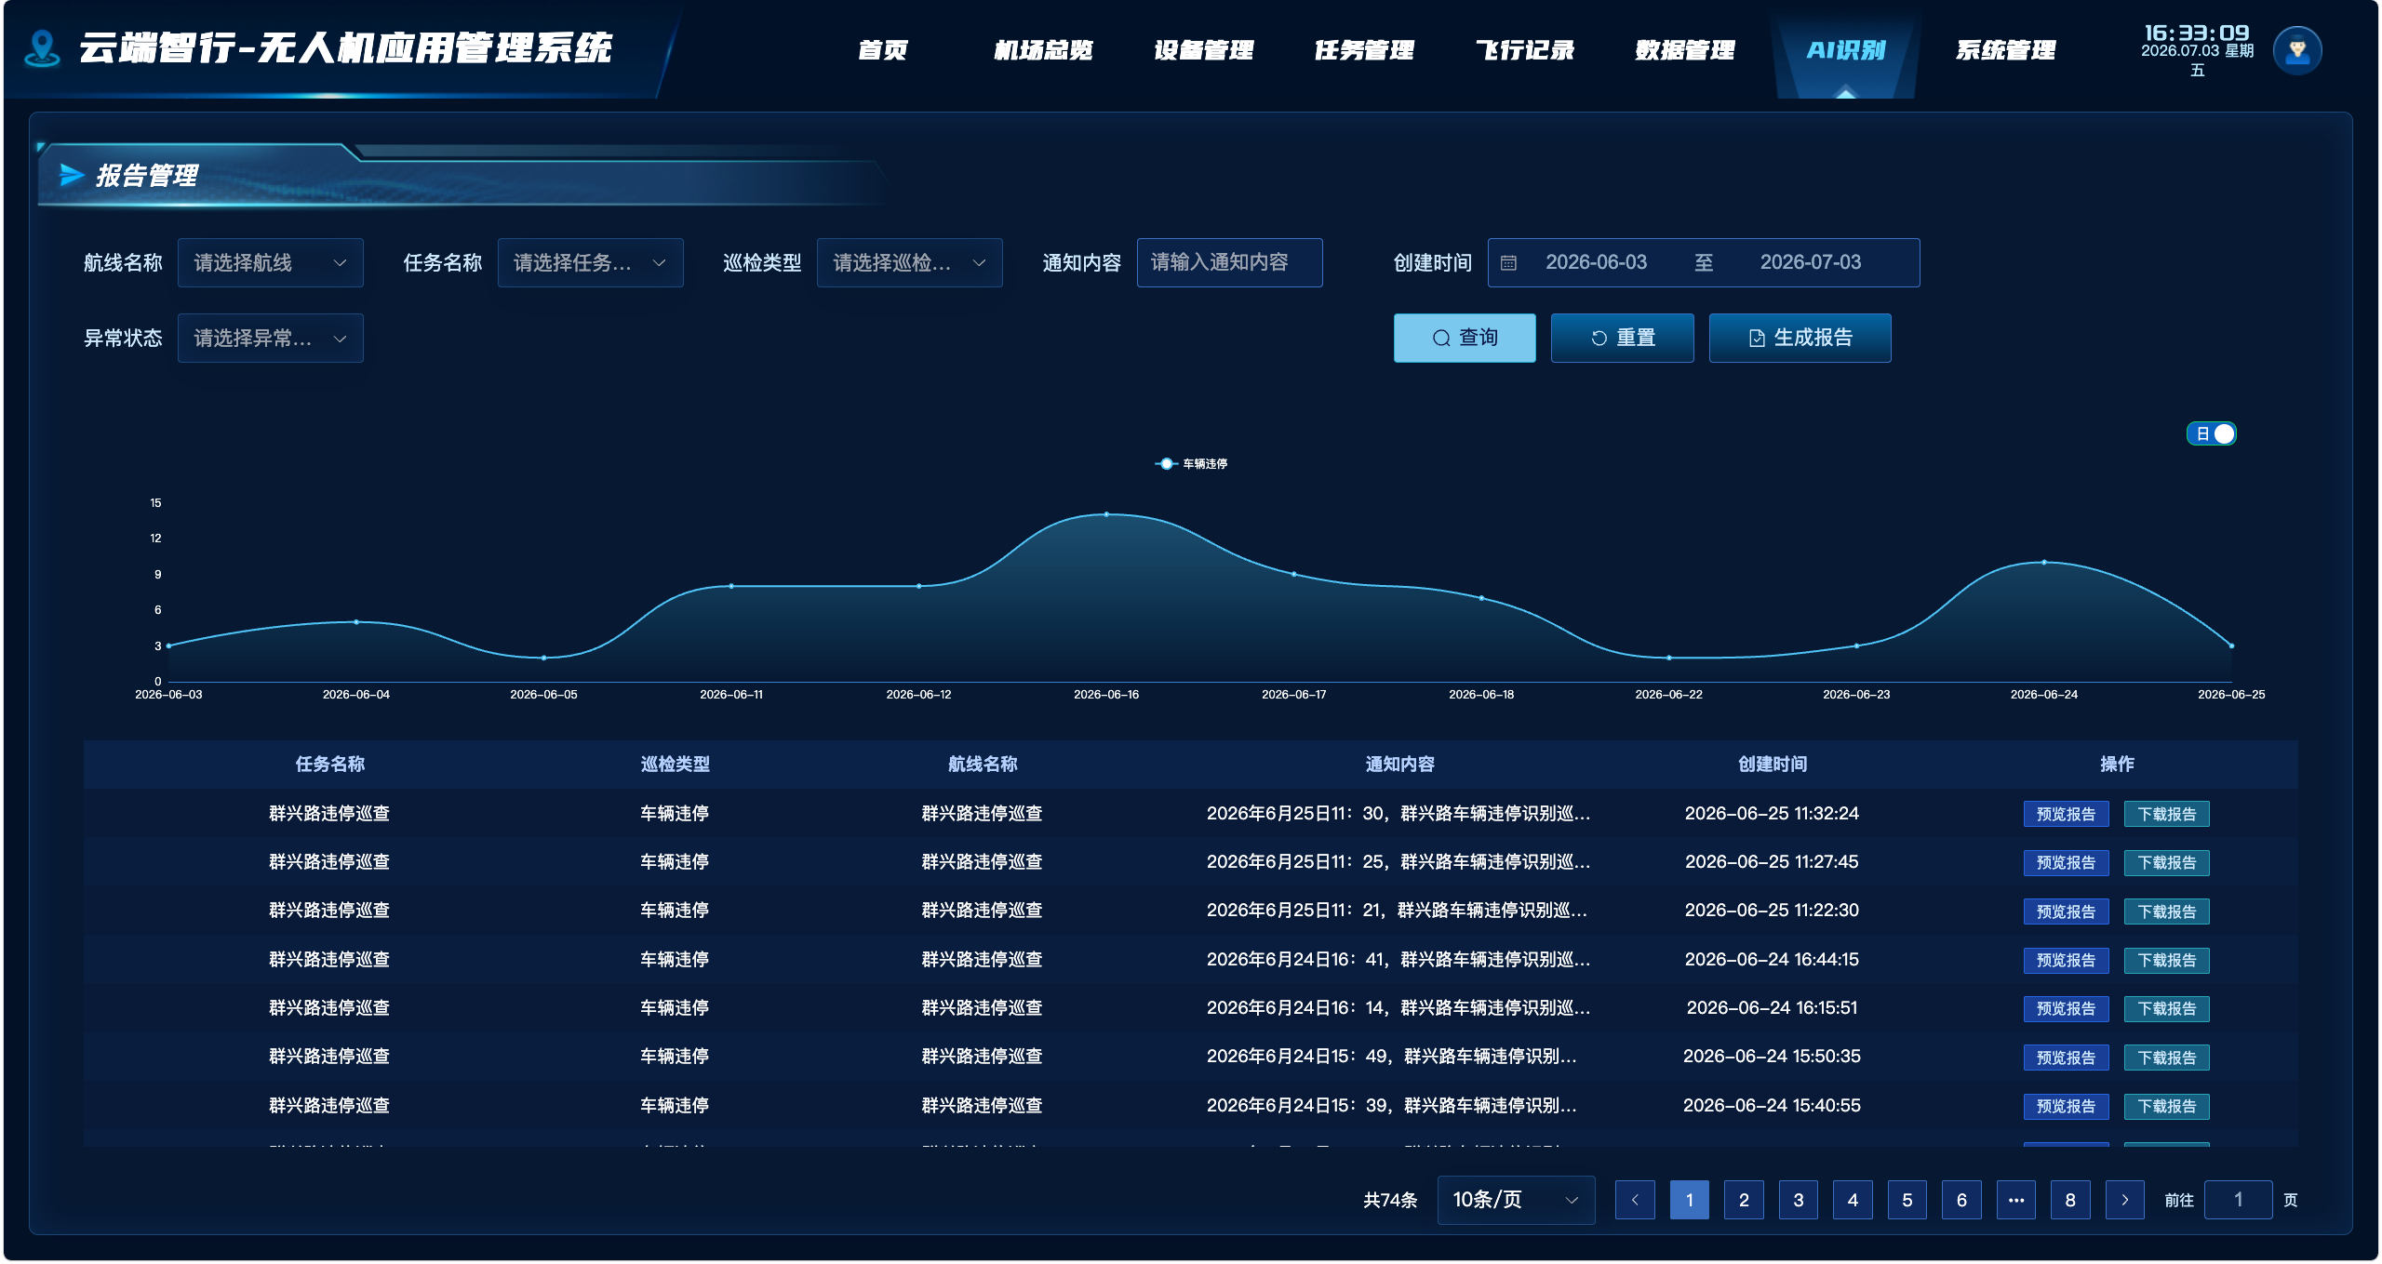Preview report for 2026-06-24 15:50:35 row

point(2066,1058)
